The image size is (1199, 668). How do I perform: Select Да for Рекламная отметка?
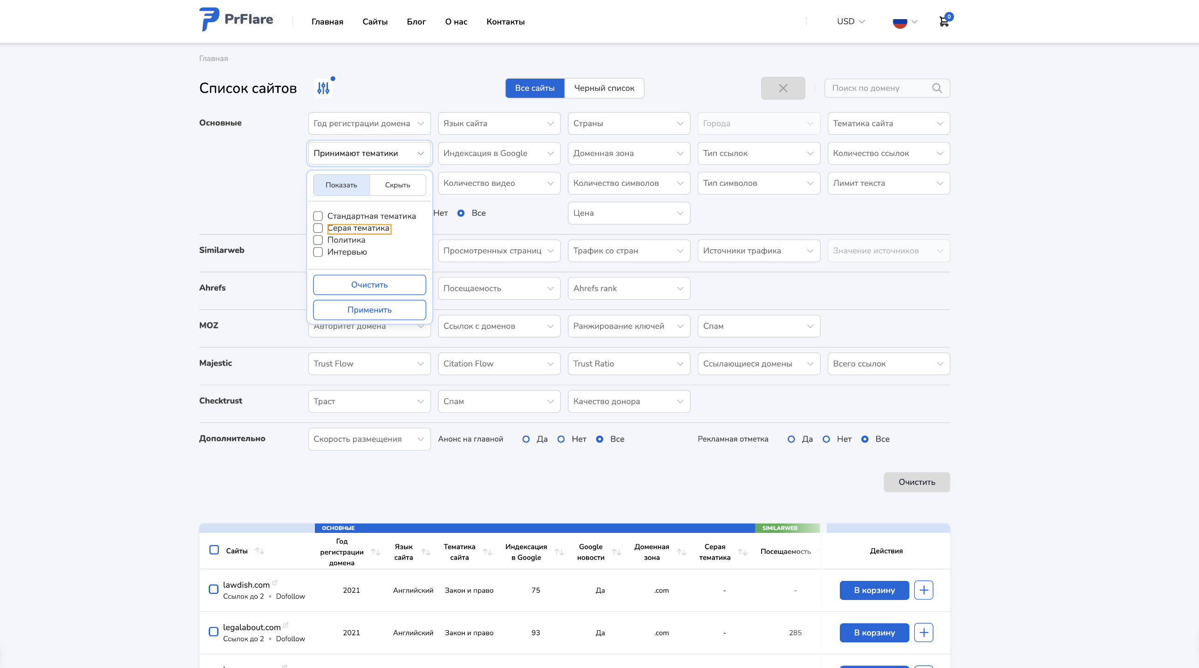pyautogui.click(x=791, y=439)
